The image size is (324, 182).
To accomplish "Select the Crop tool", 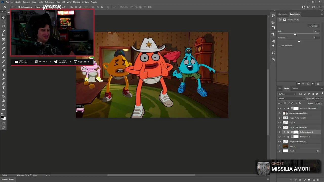I will (4, 35).
